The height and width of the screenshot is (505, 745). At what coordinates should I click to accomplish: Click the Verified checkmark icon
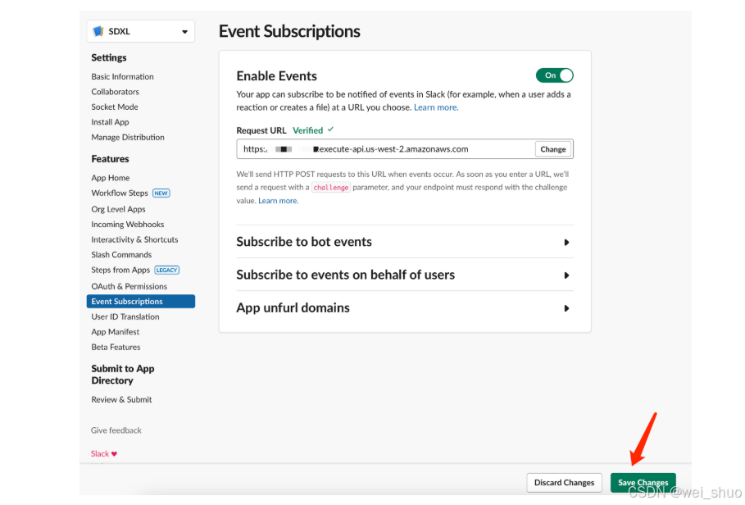click(330, 130)
